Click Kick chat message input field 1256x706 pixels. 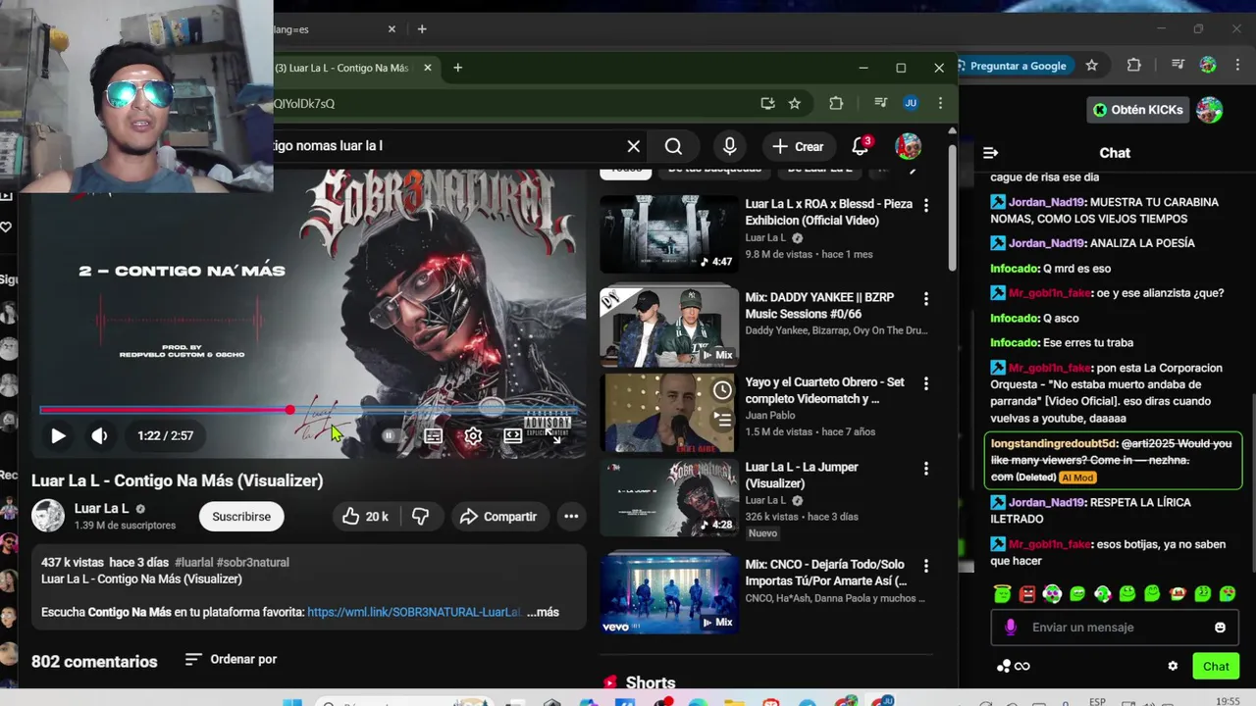tap(1114, 628)
